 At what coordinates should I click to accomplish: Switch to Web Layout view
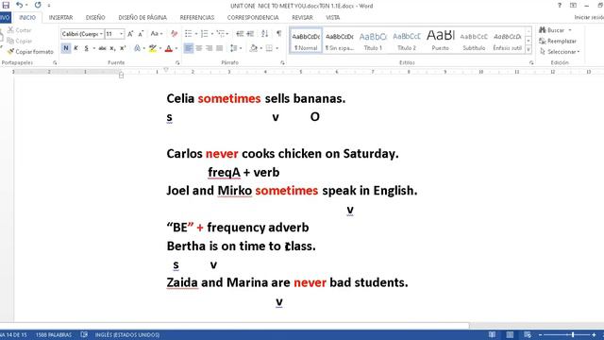(x=528, y=334)
